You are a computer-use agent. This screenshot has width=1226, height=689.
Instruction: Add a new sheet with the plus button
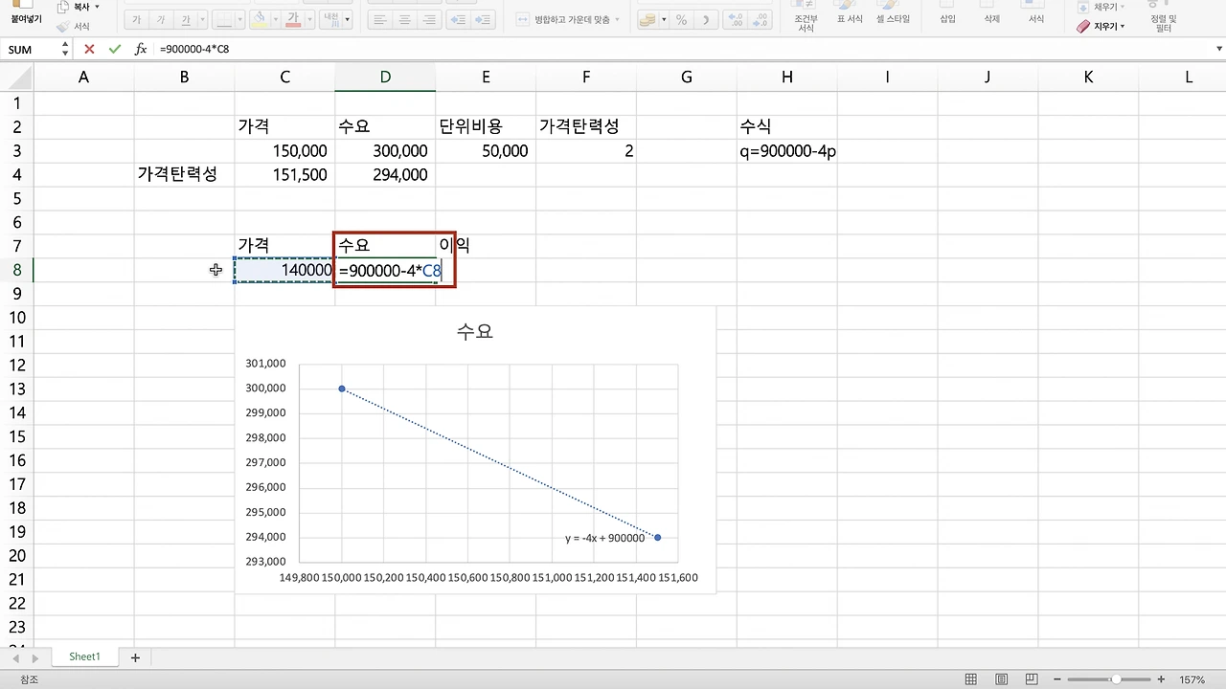(x=135, y=657)
